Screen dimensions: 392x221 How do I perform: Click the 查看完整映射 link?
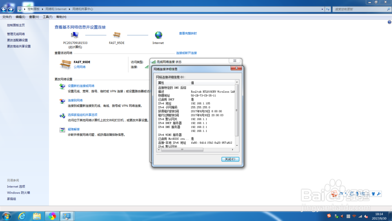coord(188,33)
